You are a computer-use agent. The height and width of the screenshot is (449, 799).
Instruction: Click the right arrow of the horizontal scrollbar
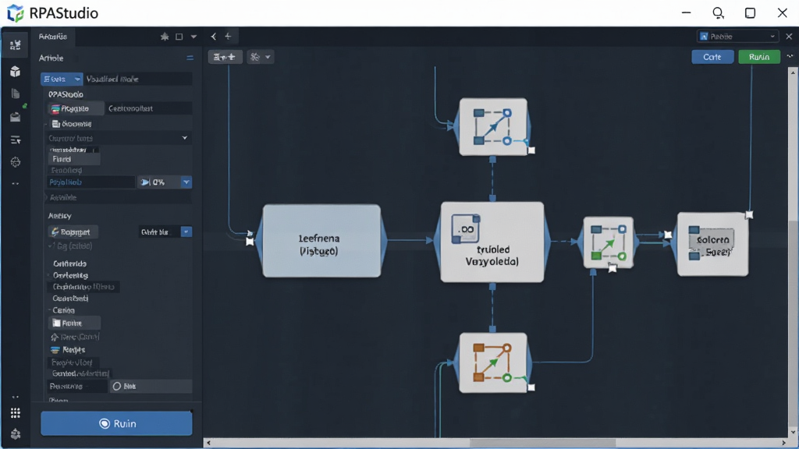pyautogui.click(x=783, y=443)
